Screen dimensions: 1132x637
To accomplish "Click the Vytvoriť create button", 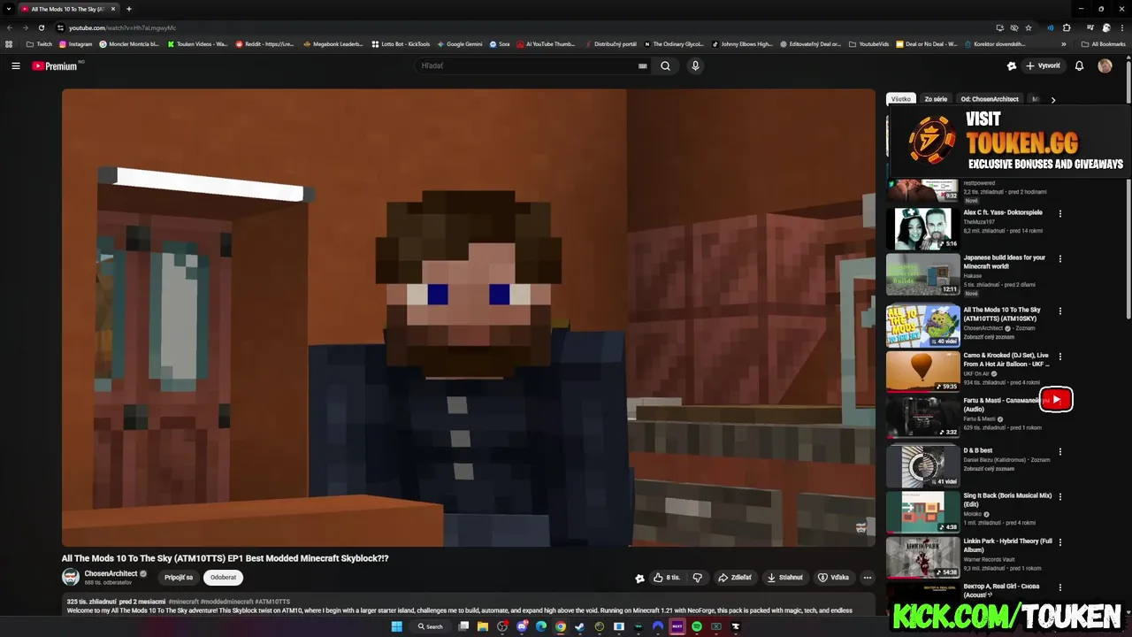I will coord(1044,65).
